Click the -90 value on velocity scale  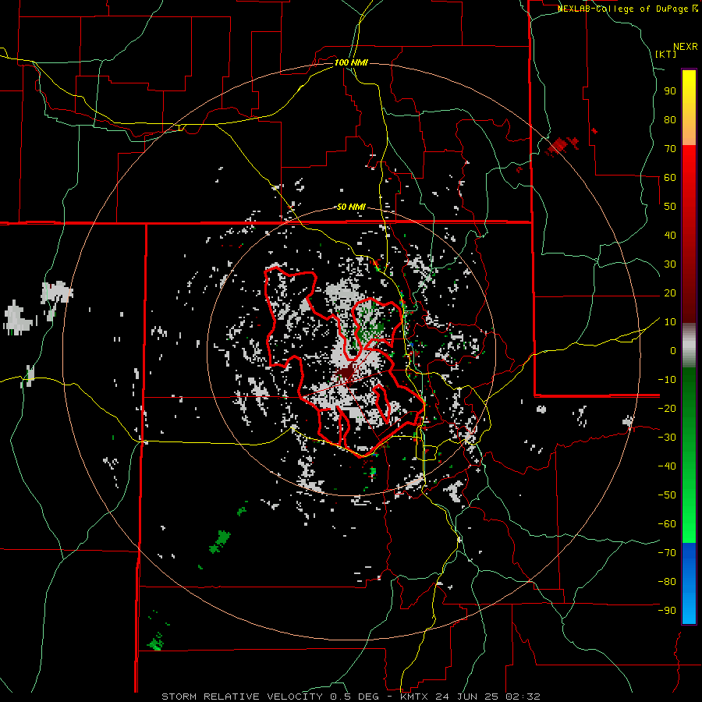(667, 611)
